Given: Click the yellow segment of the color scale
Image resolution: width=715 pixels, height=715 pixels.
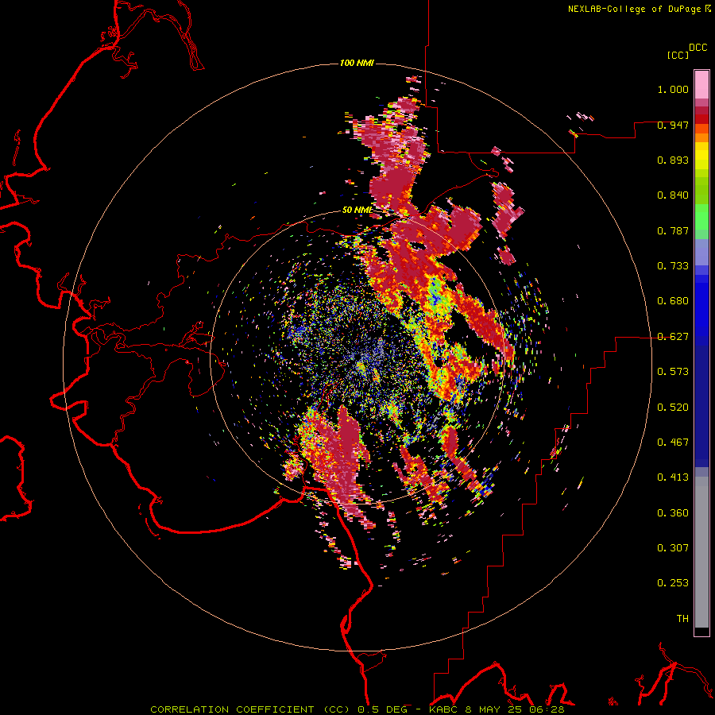Looking at the screenshot, I should 701,157.
